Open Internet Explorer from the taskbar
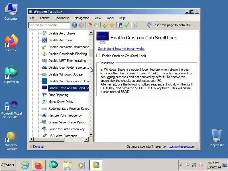228x171 pixels. point(25,165)
